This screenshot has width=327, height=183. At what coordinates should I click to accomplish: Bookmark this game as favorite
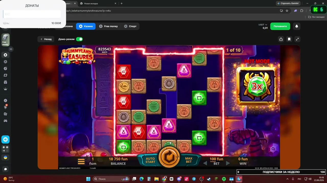pyautogui.click(x=289, y=39)
